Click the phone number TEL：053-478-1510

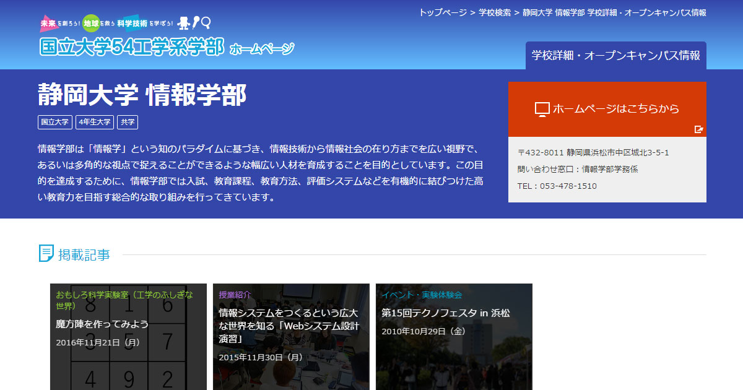click(x=557, y=186)
